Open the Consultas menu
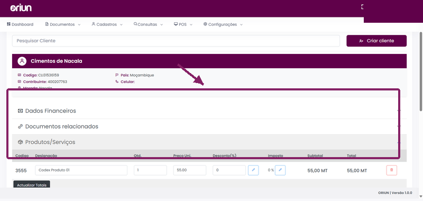423x201 pixels. click(x=148, y=24)
